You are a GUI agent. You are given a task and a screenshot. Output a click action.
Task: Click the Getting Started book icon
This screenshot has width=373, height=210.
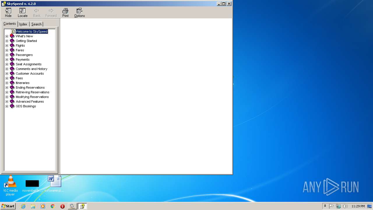tap(12, 41)
